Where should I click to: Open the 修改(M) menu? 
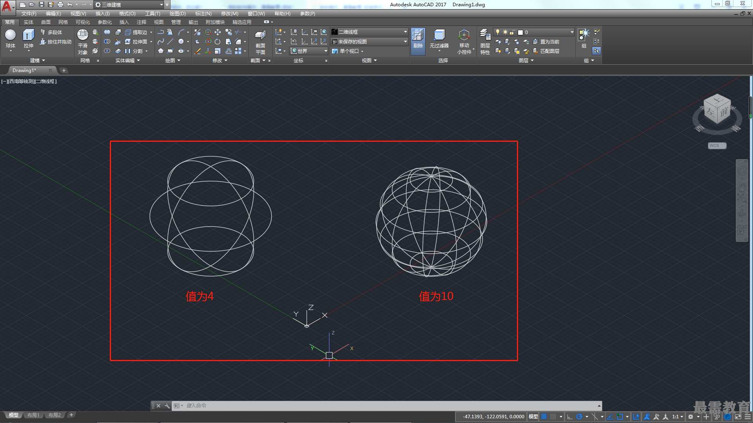coord(229,14)
